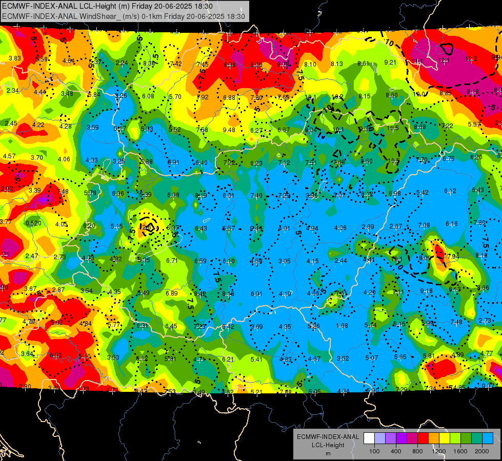Click the wind shear value 9.21

(390, 62)
